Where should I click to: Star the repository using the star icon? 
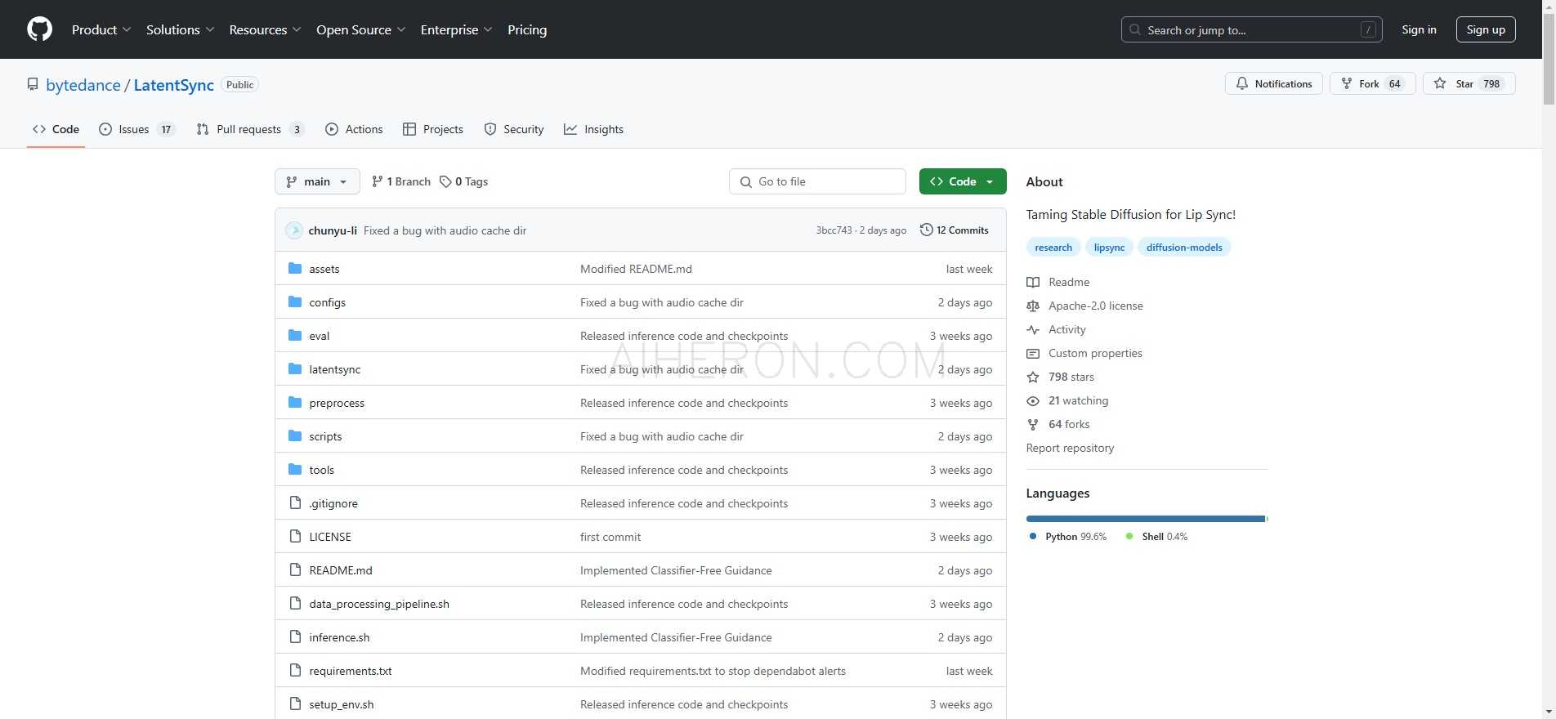(1440, 83)
